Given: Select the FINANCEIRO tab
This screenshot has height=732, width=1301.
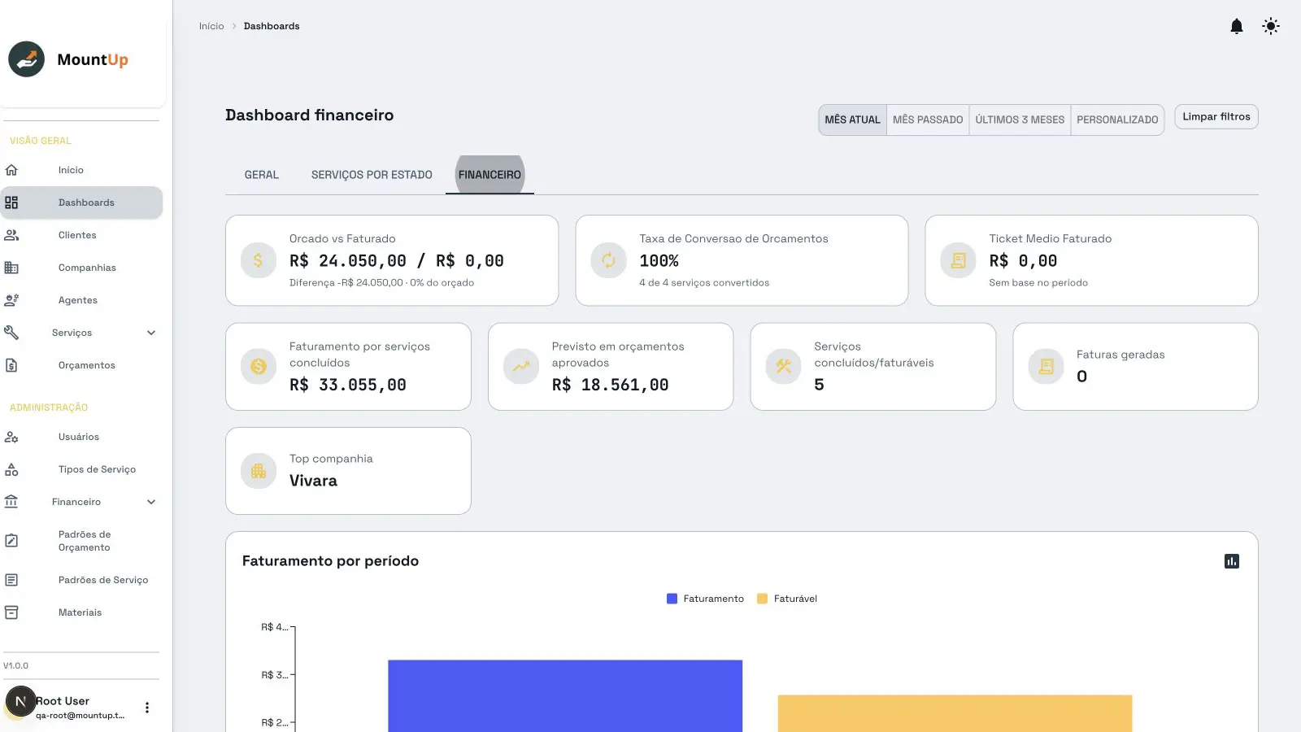Looking at the screenshot, I should point(490,175).
